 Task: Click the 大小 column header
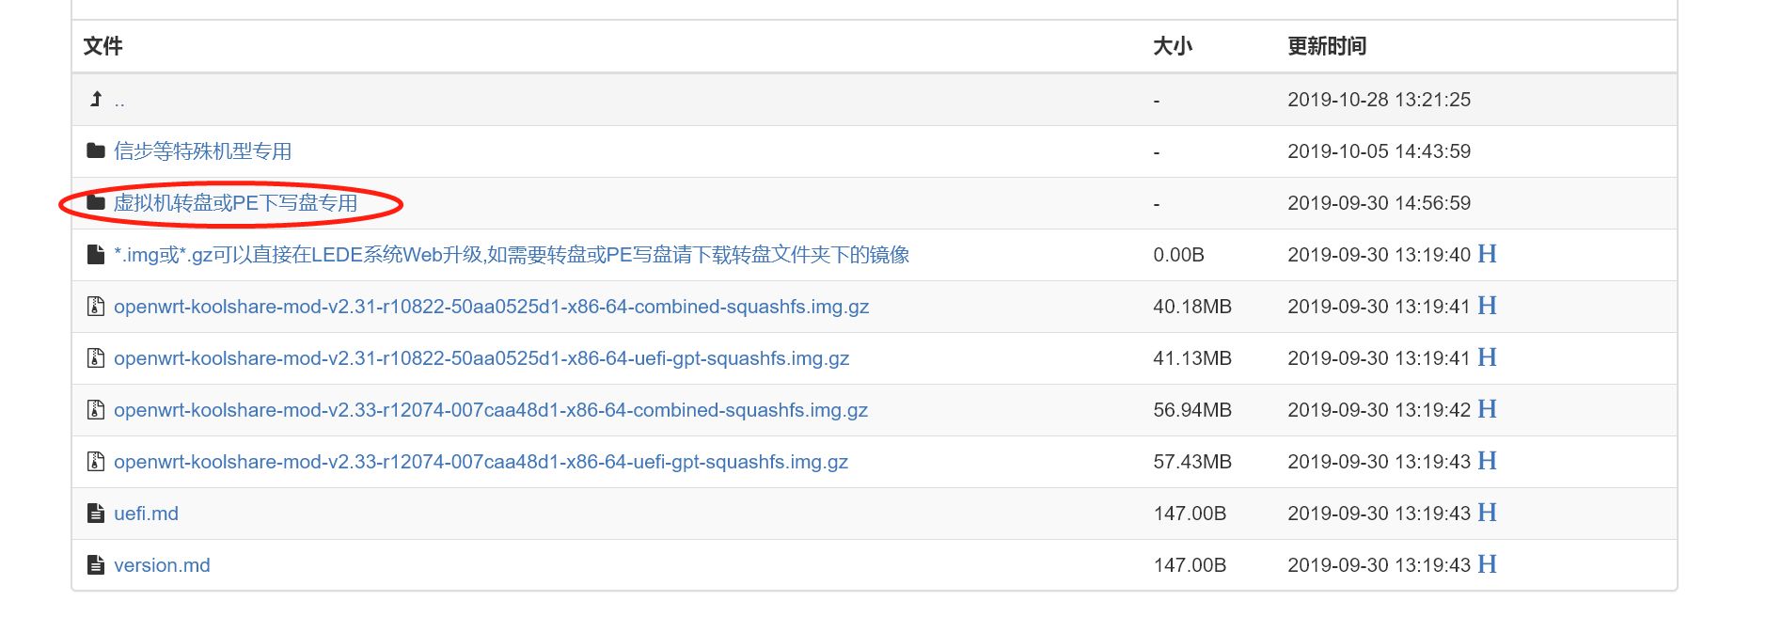click(x=1173, y=46)
